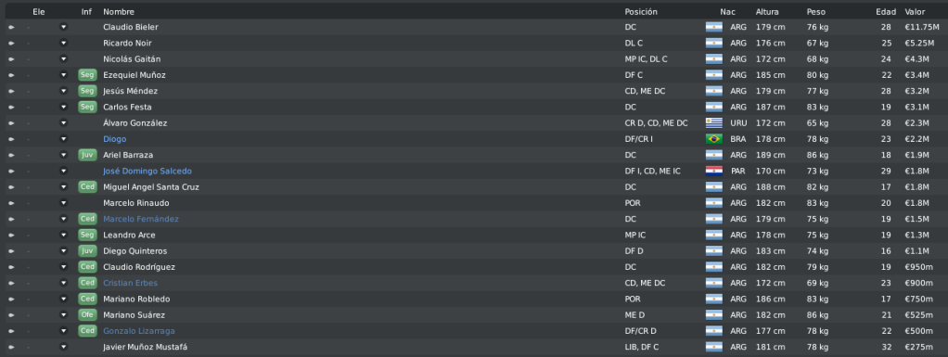Sort players by the Posición column header
948x357 pixels.
click(x=641, y=11)
